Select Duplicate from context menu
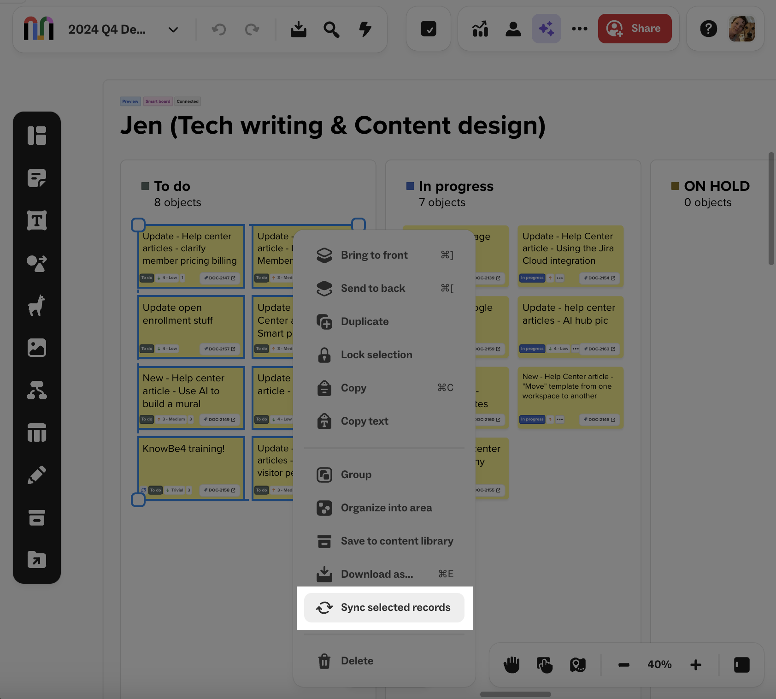The width and height of the screenshot is (776, 699). click(364, 321)
